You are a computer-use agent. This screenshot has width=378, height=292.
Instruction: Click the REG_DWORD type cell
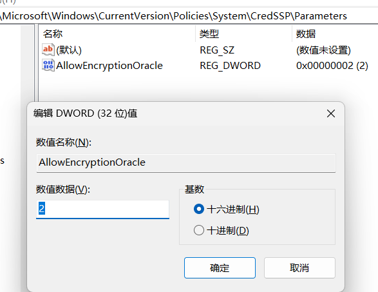coord(231,66)
